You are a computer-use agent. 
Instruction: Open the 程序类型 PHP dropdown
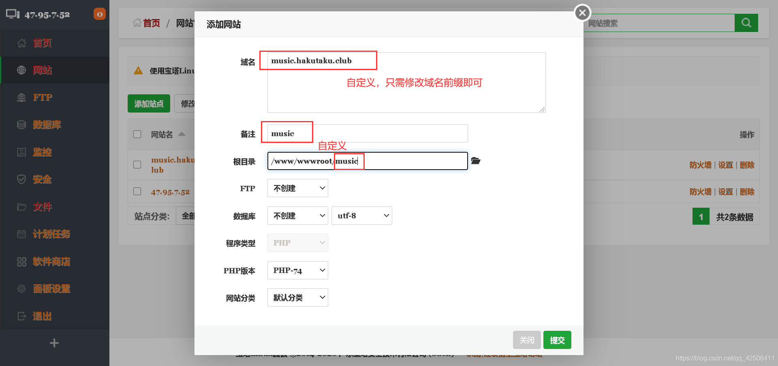coord(298,243)
